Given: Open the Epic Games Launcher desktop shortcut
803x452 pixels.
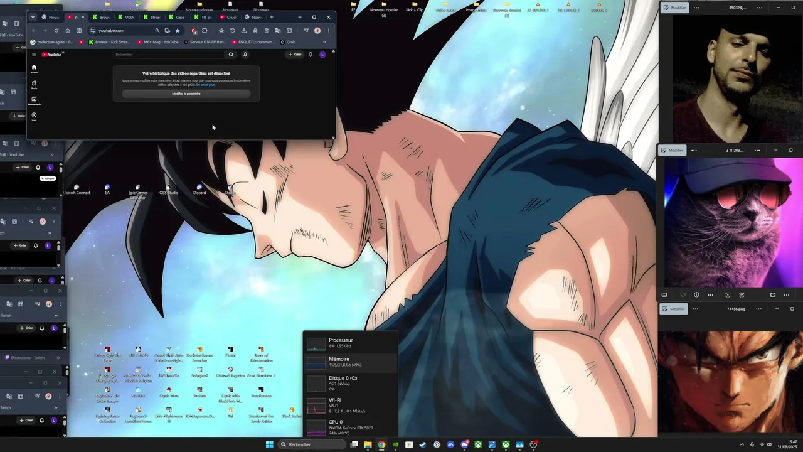Looking at the screenshot, I should click(138, 191).
